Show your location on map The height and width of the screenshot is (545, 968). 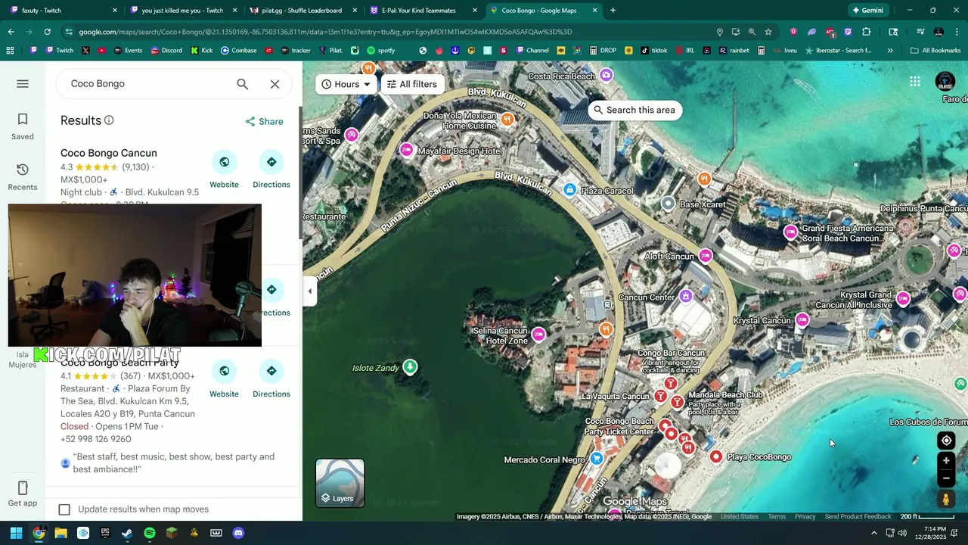tap(946, 441)
